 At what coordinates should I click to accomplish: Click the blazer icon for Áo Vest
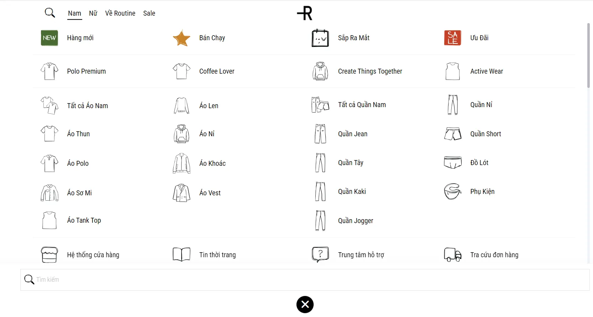pyautogui.click(x=182, y=193)
